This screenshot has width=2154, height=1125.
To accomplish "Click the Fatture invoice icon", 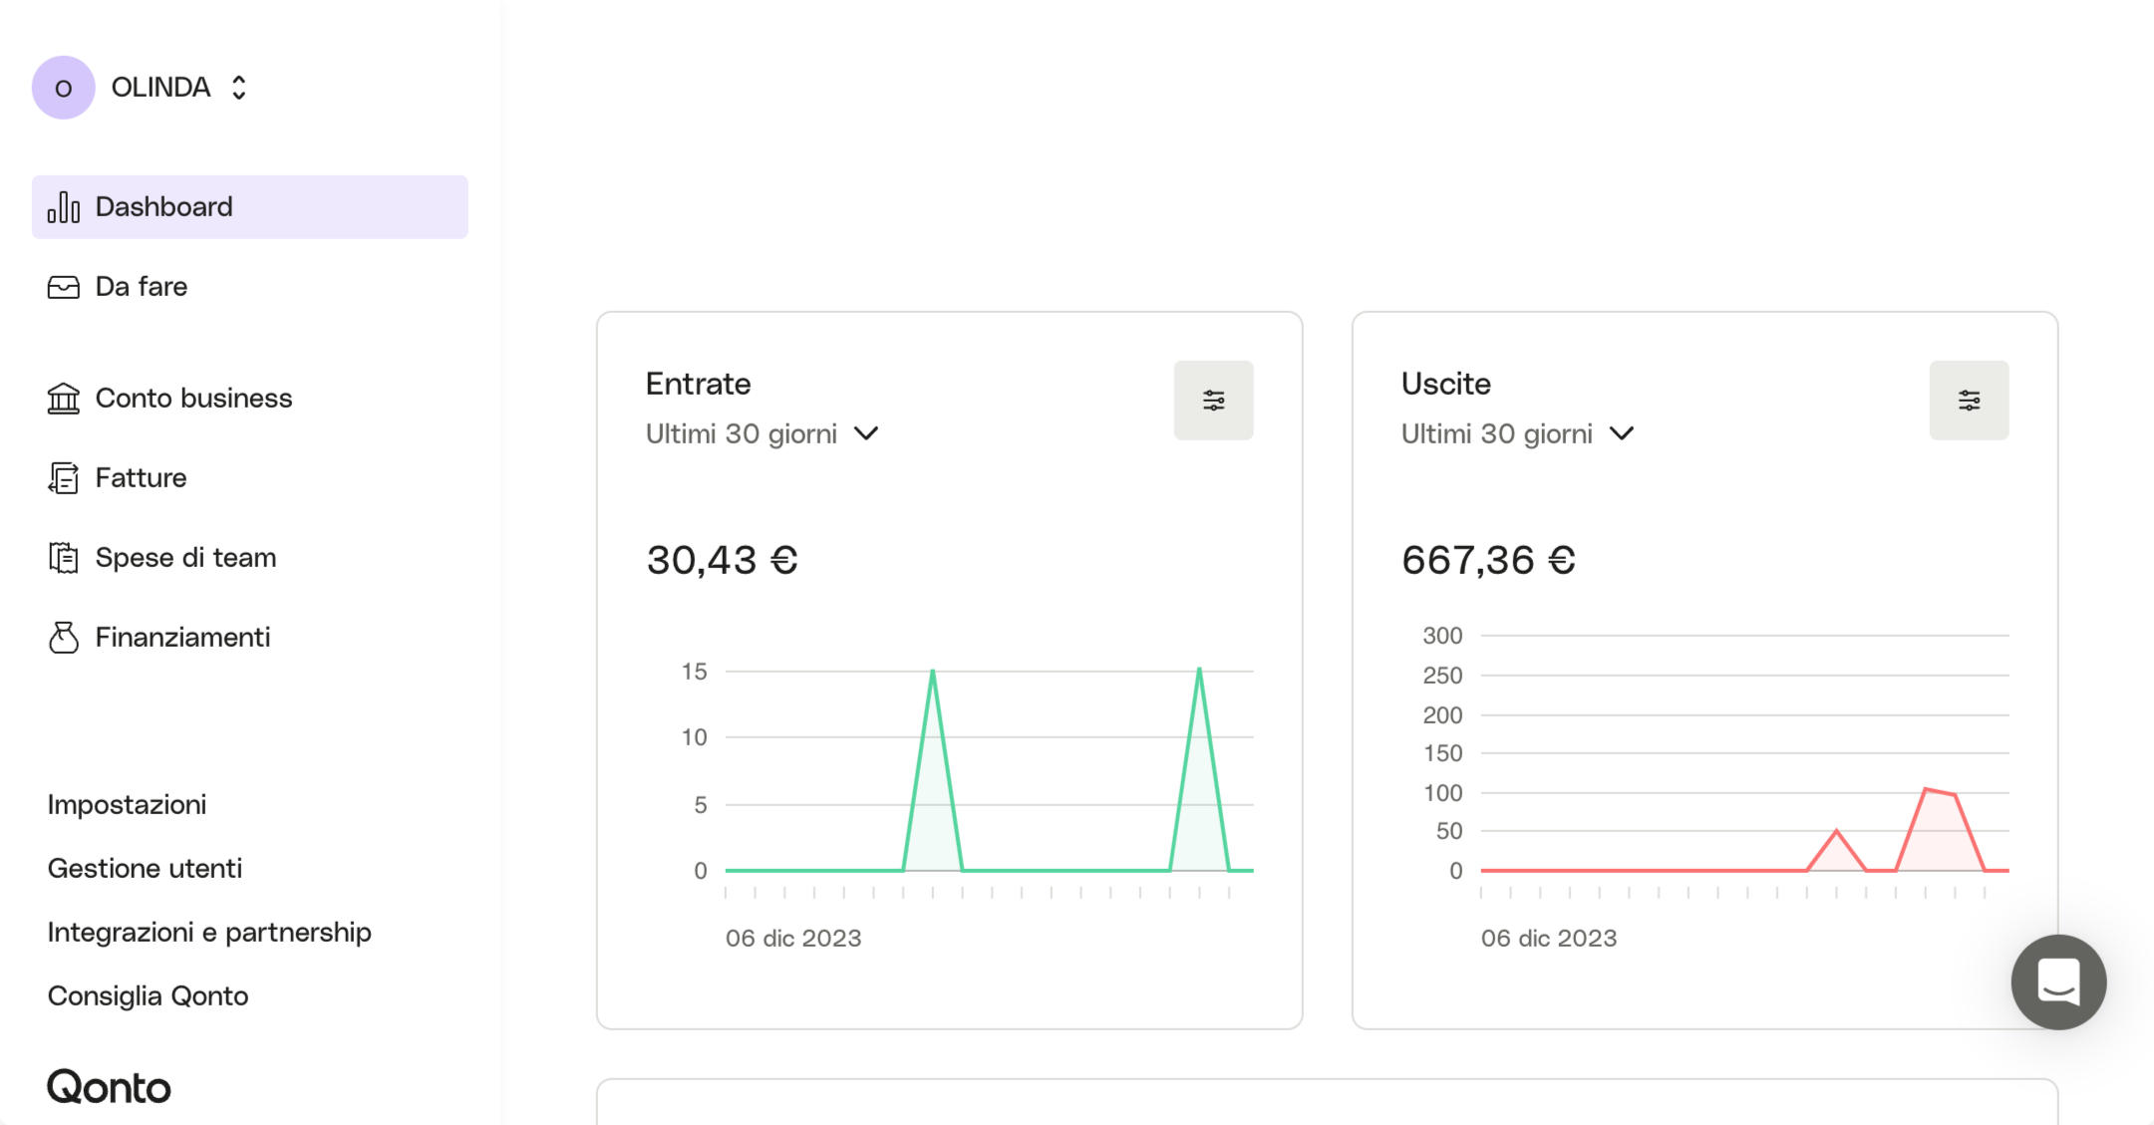I will click(64, 478).
